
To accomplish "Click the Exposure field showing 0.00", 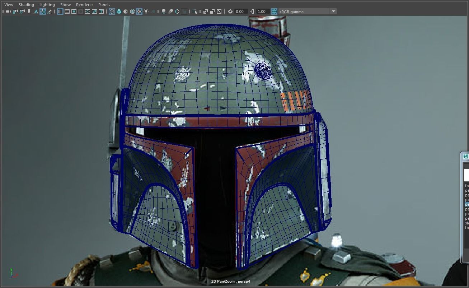I will point(241,11).
